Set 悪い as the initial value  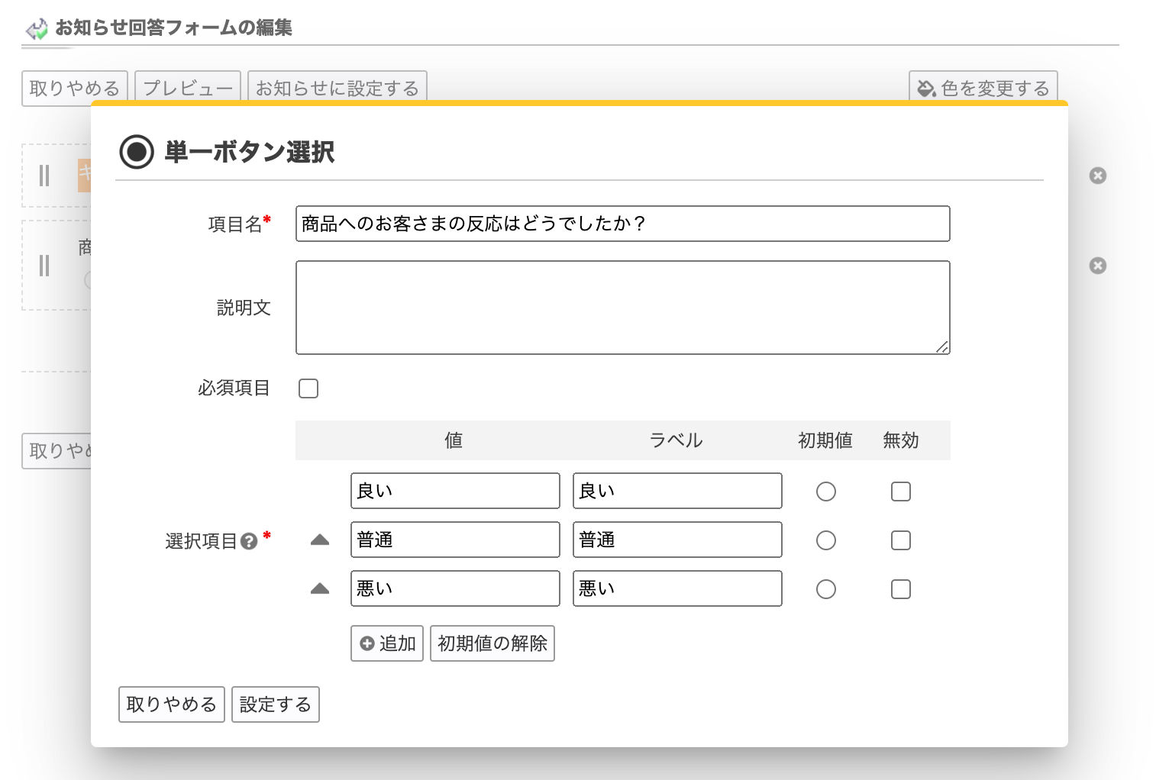coord(826,589)
